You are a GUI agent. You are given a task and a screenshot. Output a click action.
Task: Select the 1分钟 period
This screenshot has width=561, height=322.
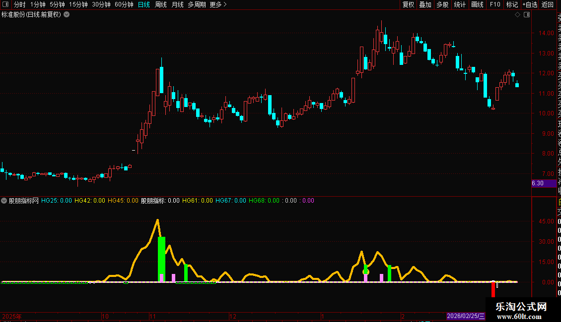[x=38, y=4]
